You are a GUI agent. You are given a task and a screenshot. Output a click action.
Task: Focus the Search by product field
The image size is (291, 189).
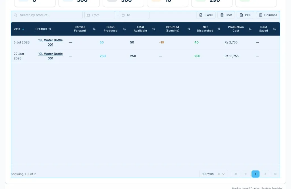[47, 15]
